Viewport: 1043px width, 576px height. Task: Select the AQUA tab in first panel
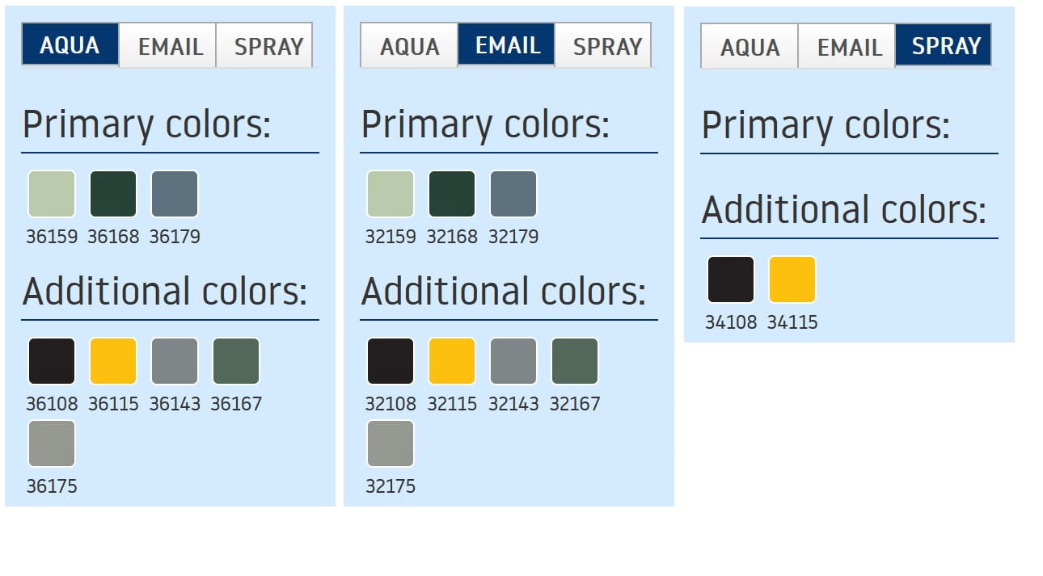click(70, 45)
